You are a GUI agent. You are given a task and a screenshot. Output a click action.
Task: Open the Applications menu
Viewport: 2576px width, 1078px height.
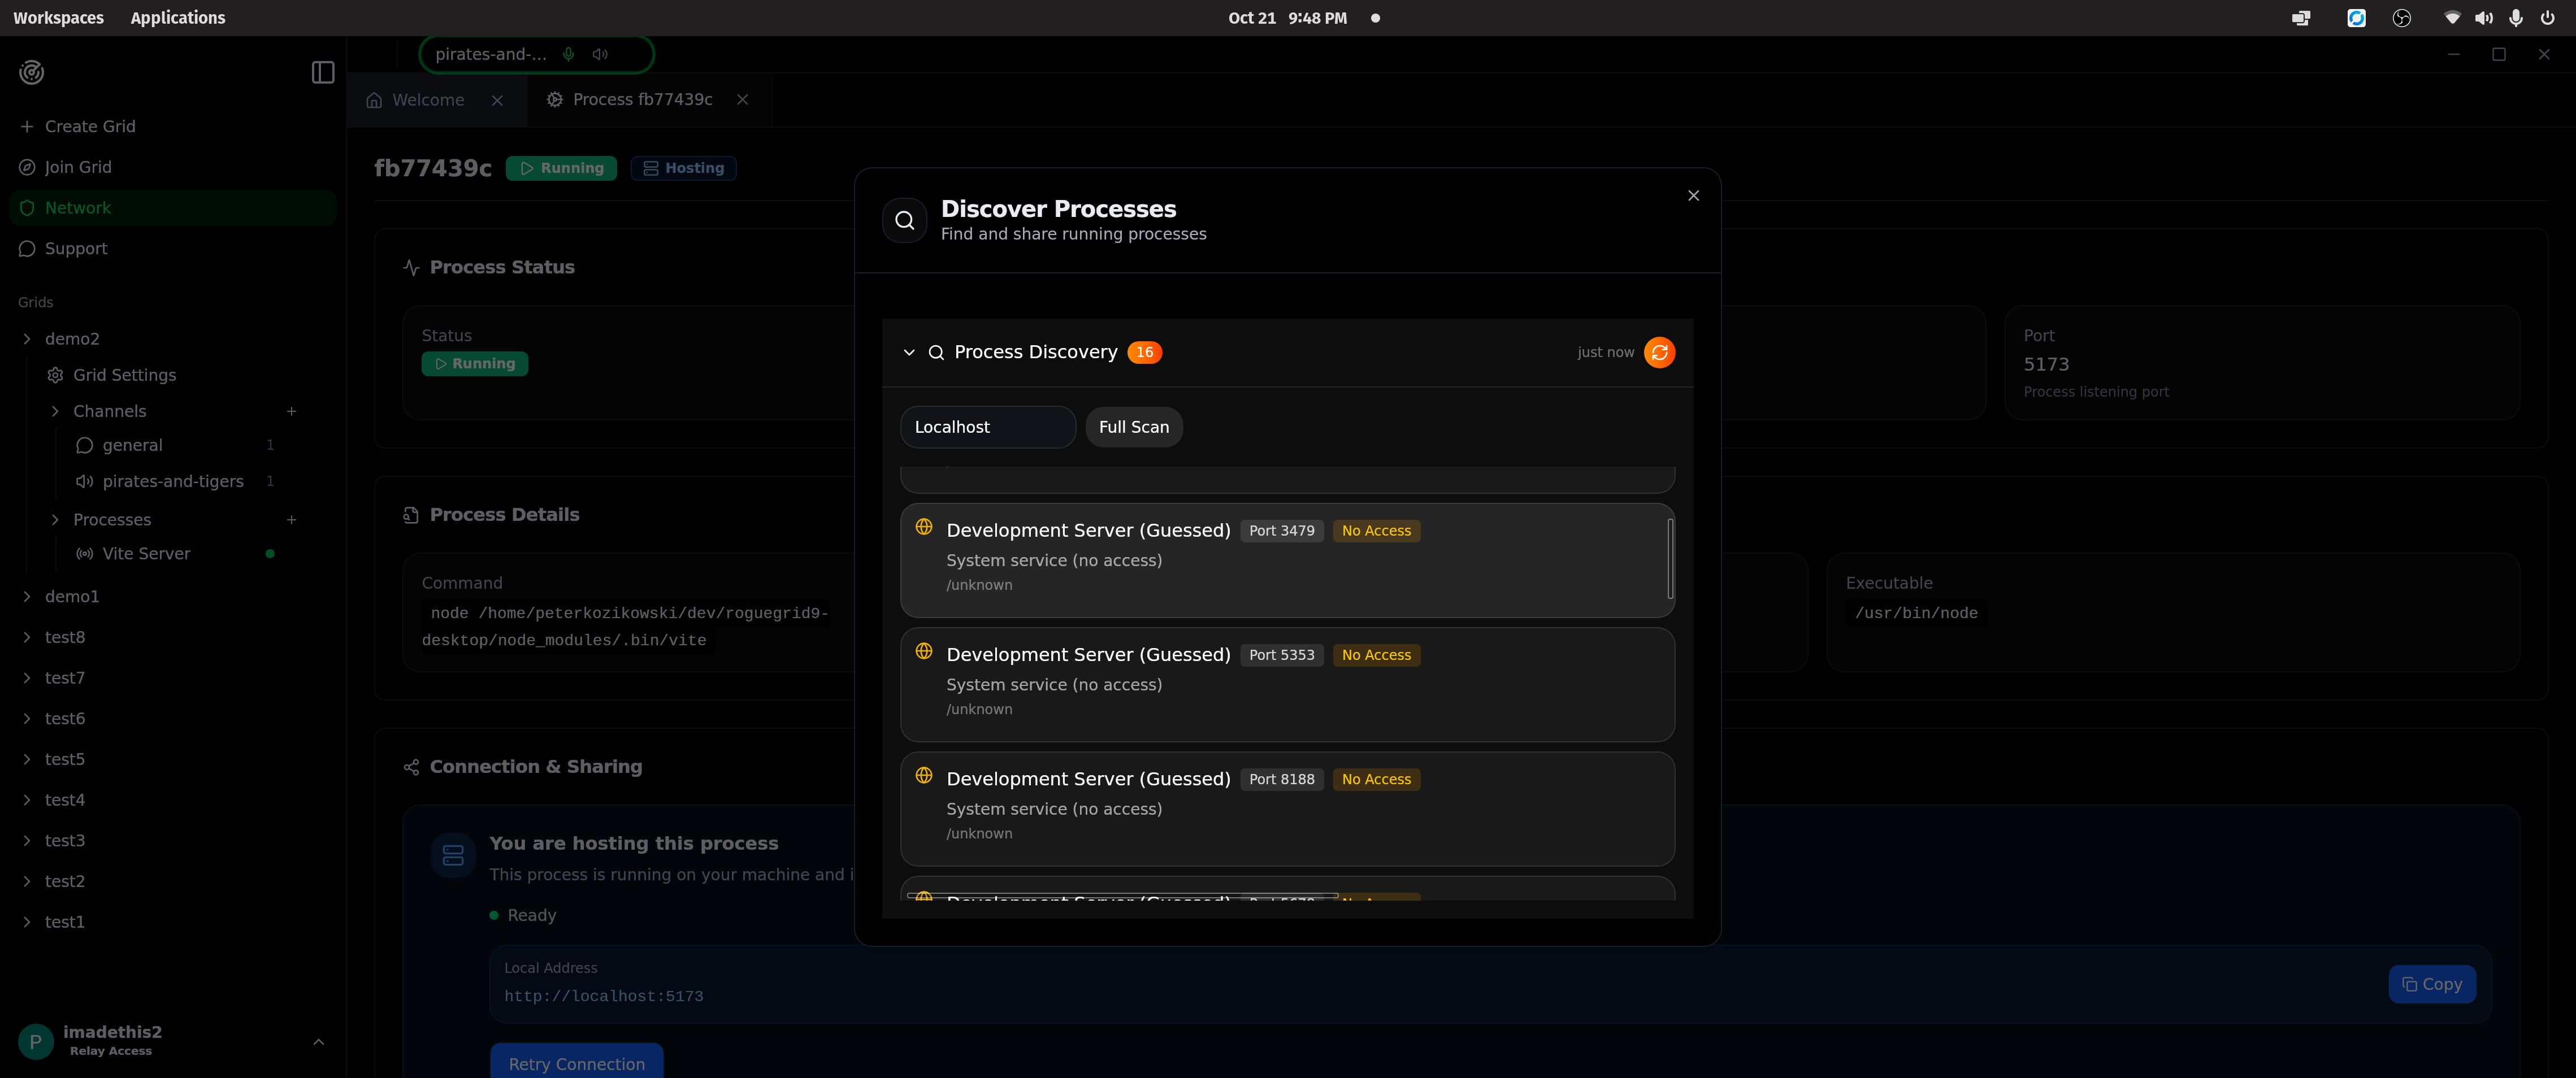tap(177, 18)
